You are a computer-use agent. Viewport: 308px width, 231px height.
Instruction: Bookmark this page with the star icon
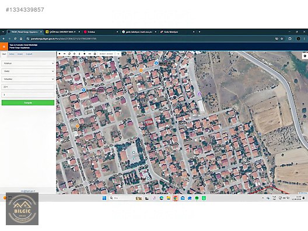(x=282, y=38)
